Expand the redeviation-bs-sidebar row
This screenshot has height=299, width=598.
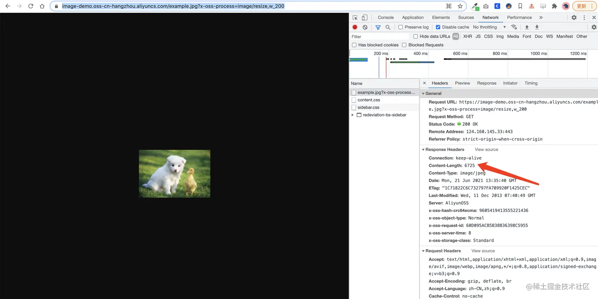(353, 115)
